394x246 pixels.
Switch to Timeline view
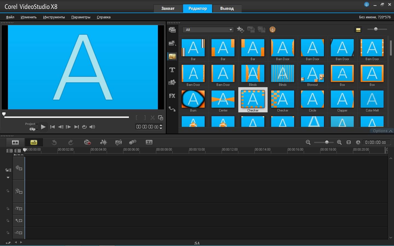point(34,142)
